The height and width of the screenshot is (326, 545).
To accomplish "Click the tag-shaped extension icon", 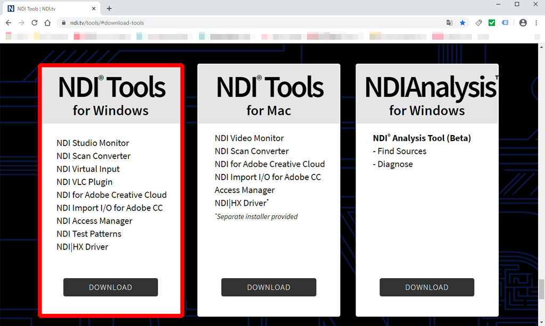I will coord(478,23).
